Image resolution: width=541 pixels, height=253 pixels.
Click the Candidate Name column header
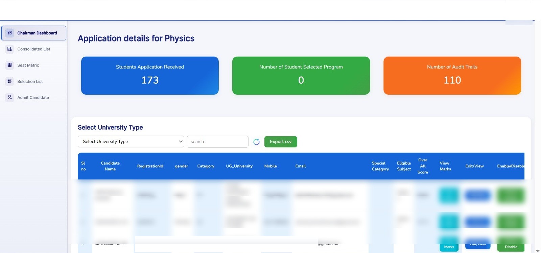(110, 166)
